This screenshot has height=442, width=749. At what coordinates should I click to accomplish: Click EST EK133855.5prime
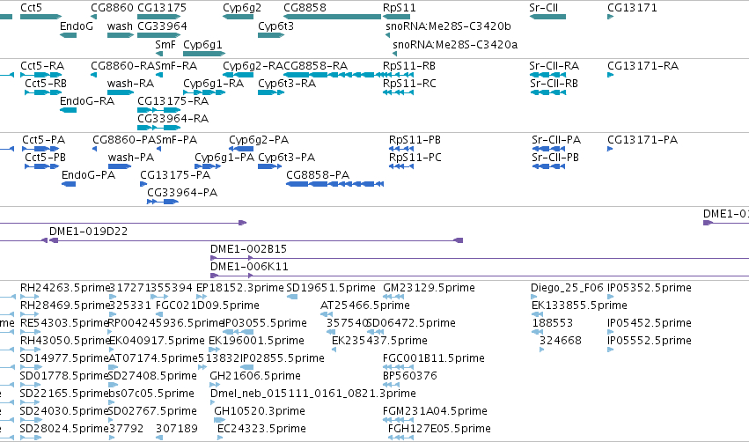[x=537, y=314]
